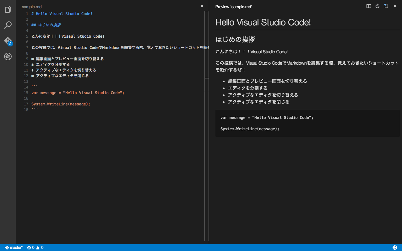The image size is (402, 251).
Task: Open the Explorer files view
Action: tap(8, 9)
